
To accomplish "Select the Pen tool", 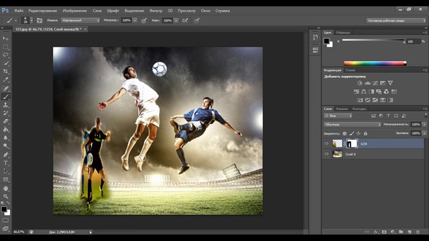I will [5, 155].
